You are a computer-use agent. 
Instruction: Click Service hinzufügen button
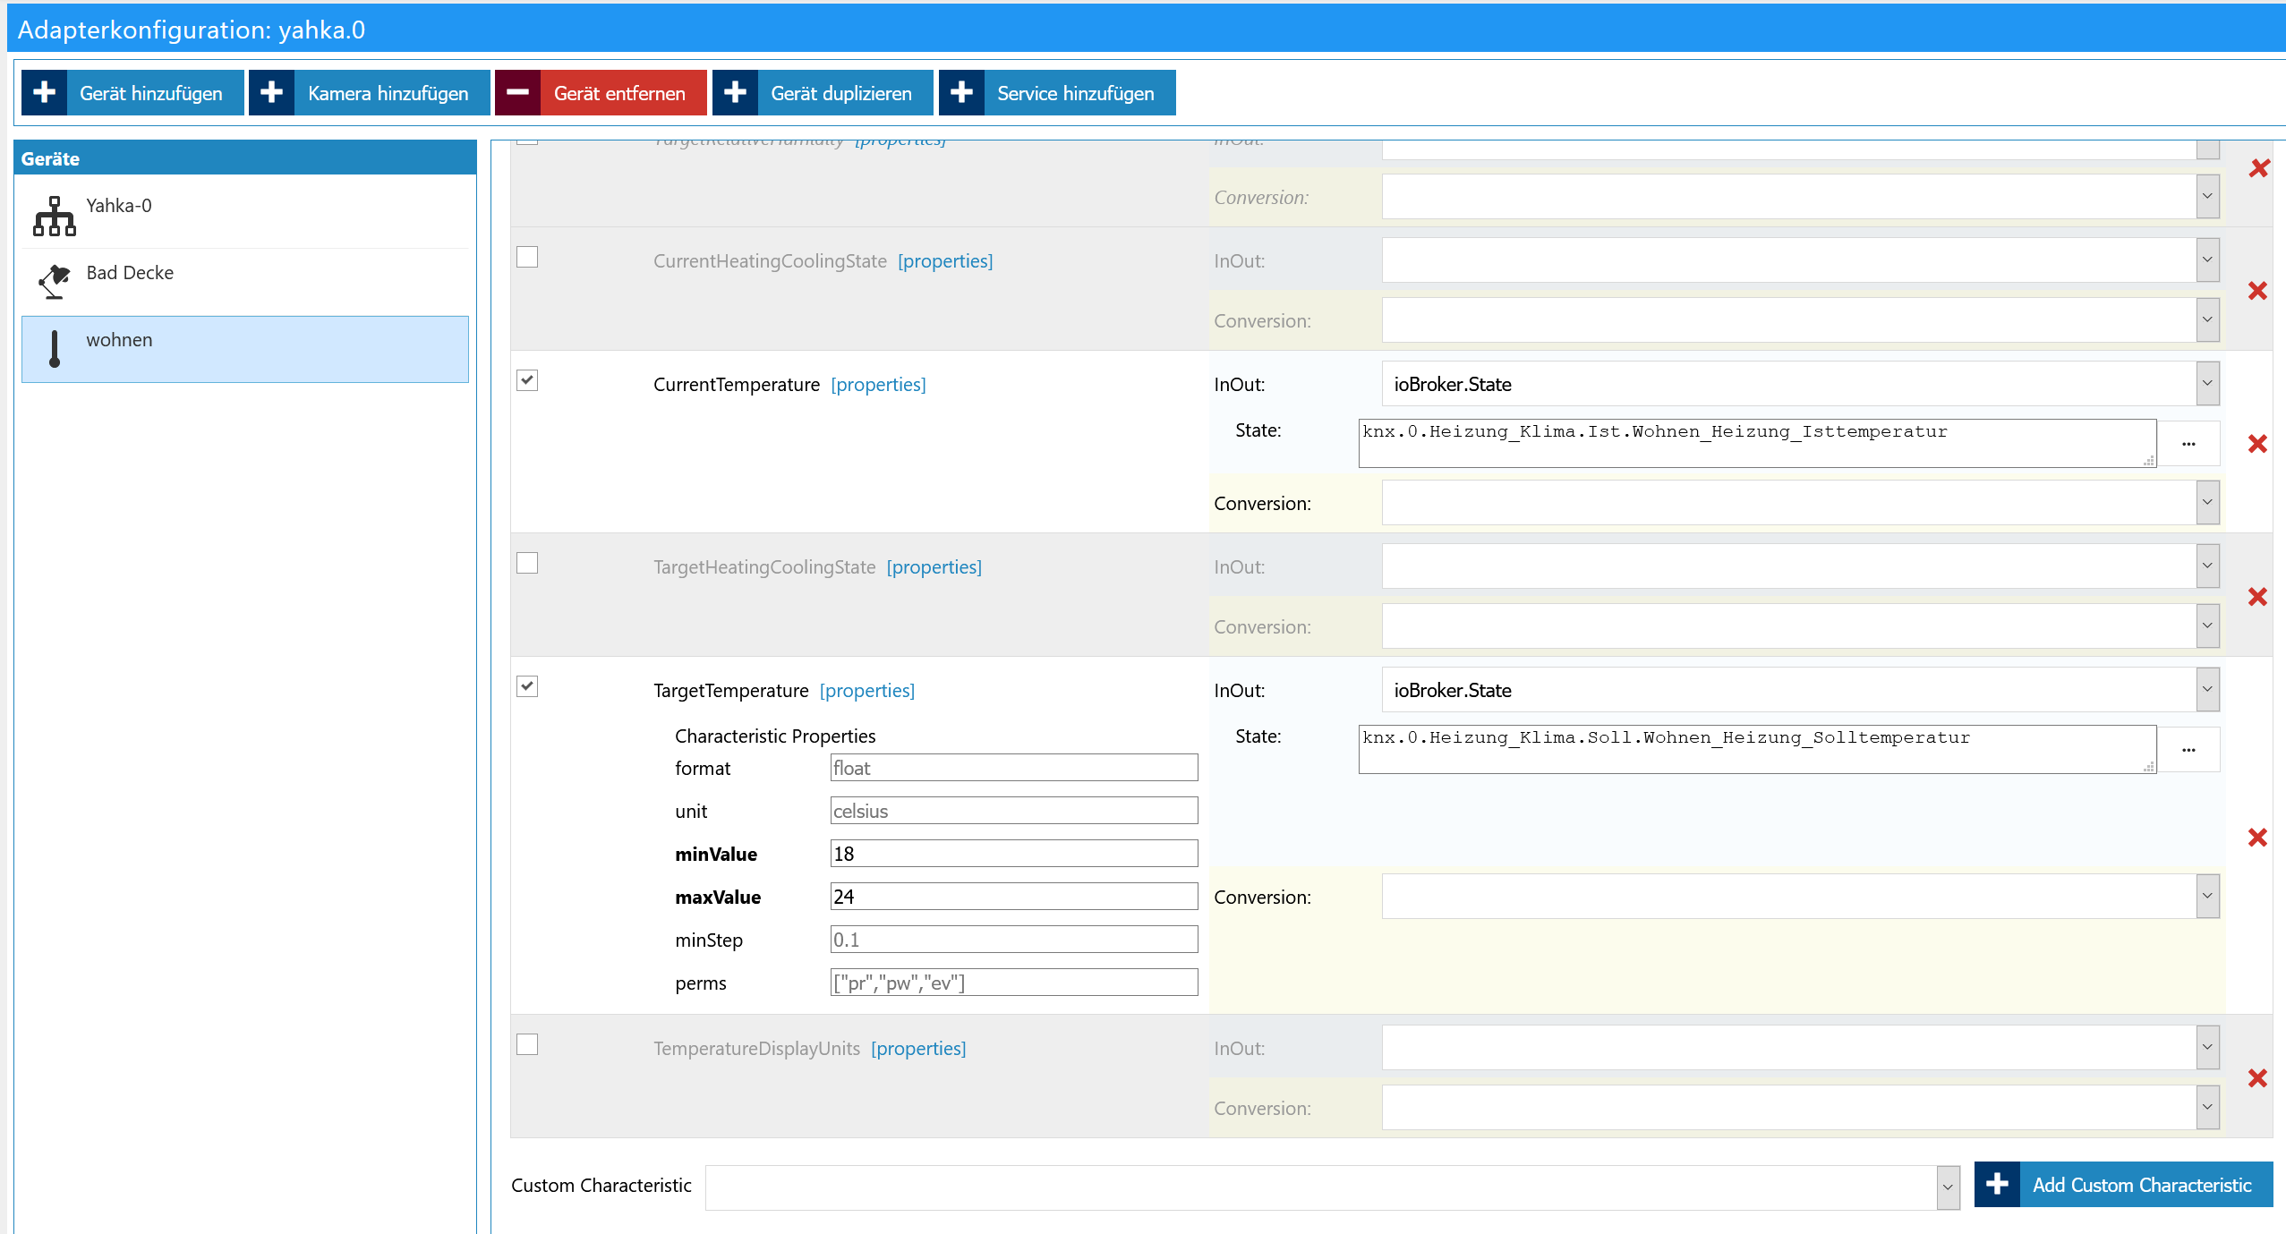[1057, 93]
